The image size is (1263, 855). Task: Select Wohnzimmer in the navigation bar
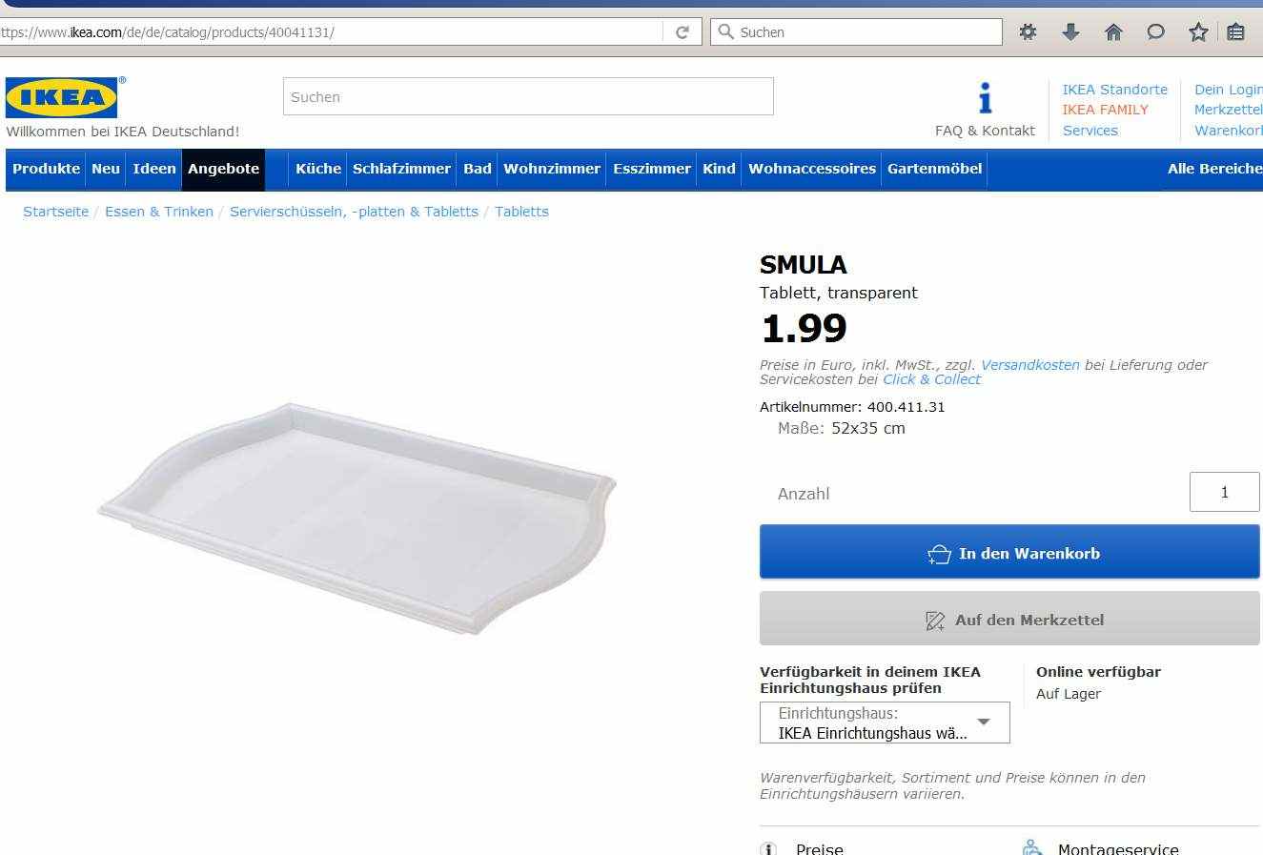click(x=552, y=169)
